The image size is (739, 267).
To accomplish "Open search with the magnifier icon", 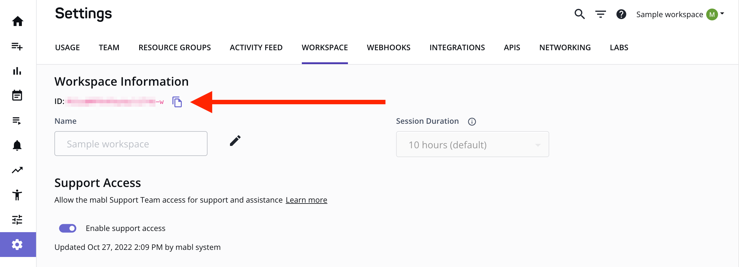I will 579,14.
